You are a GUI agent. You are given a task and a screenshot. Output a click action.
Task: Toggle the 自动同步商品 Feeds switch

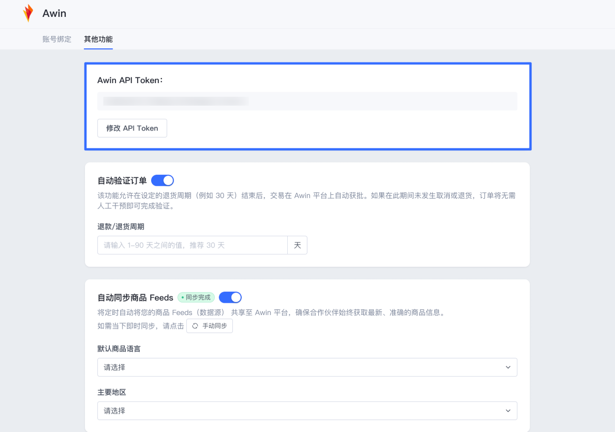pyautogui.click(x=230, y=297)
